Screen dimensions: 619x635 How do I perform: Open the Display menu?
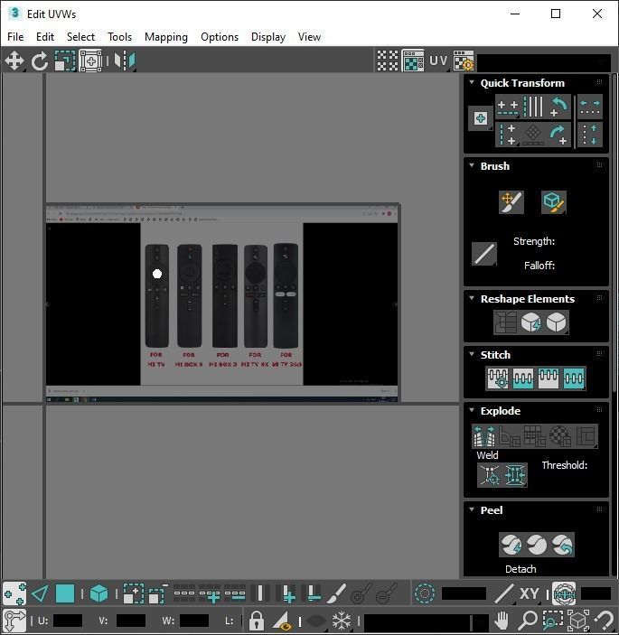pyautogui.click(x=268, y=37)
